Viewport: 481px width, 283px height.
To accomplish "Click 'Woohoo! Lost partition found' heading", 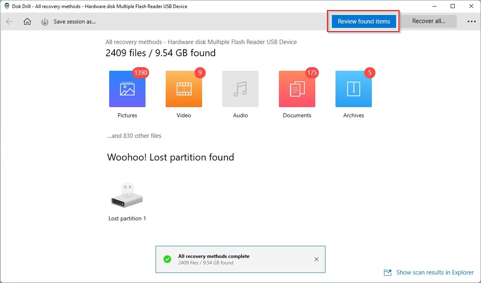I will pos(171,157).
